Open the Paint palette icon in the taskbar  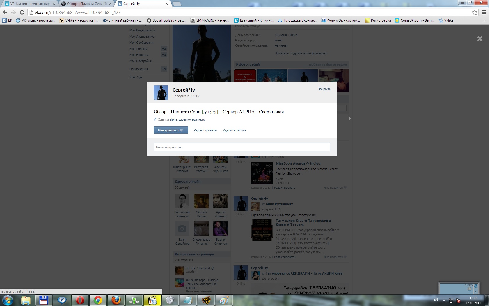224,300
